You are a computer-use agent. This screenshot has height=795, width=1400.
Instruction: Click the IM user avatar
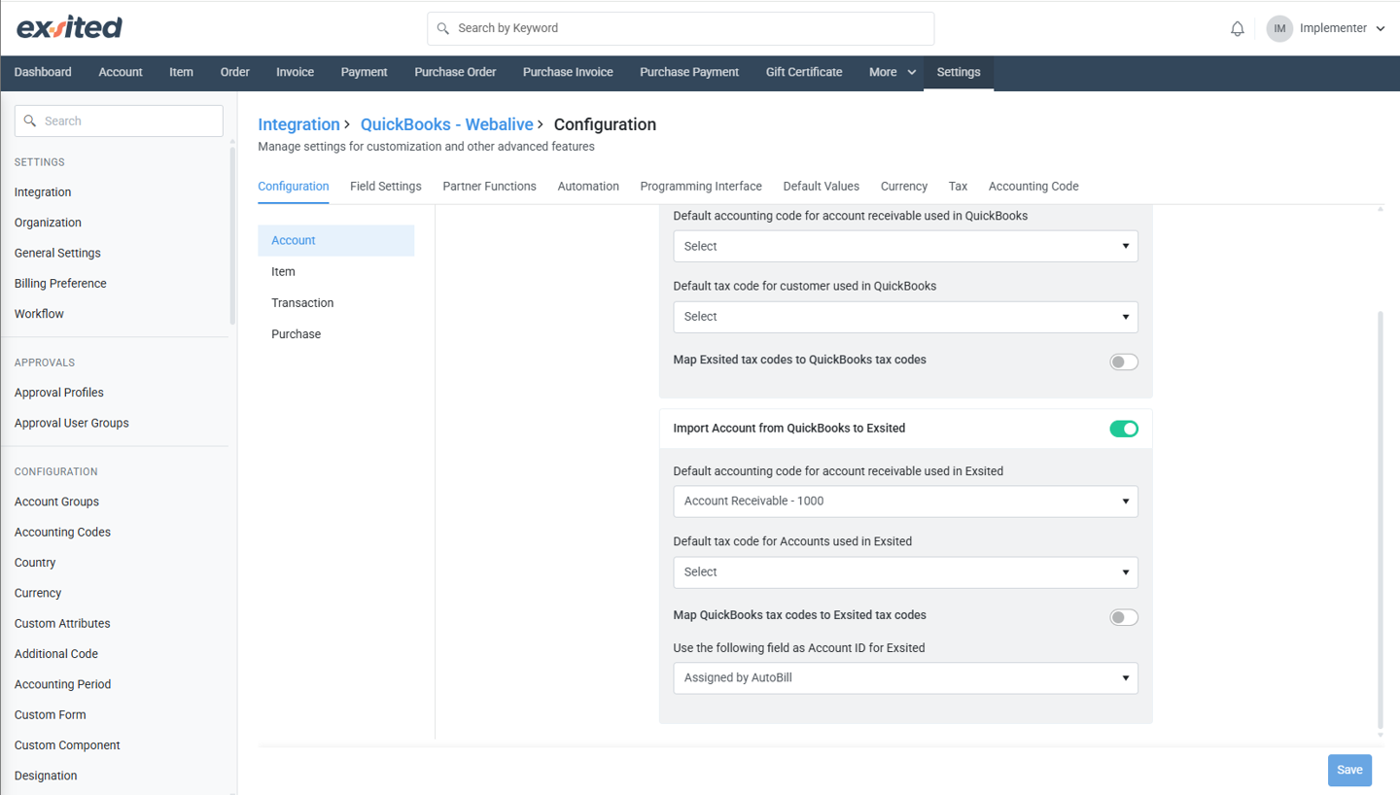pyautogui.click(x=1279, y=29)
